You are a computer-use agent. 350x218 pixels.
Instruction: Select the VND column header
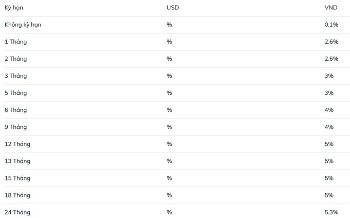(330, 8)
